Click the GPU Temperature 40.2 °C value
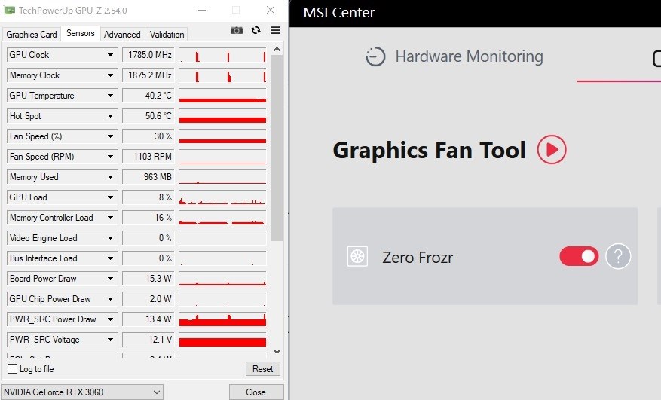Viewport: 661px width, 400px height. tap(148, 96)
